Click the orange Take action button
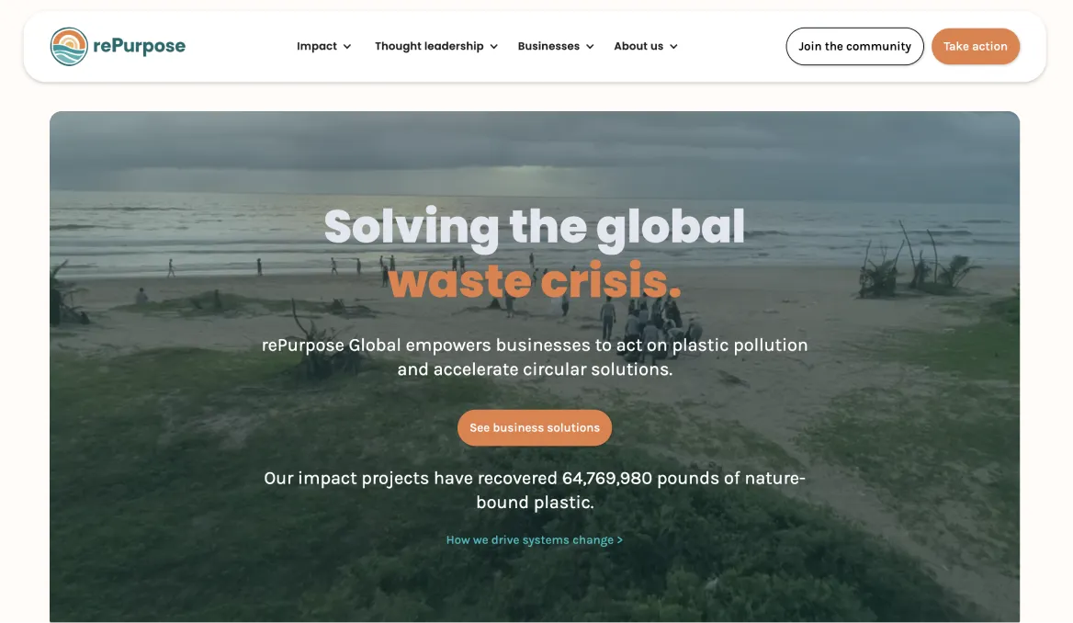 tap(975, 47)
